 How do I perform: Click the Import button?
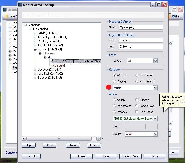click(31, 156)
